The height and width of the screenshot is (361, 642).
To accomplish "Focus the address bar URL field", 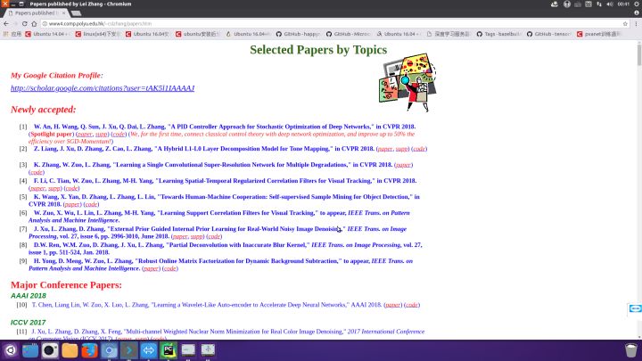I will [x=332, y=24].
